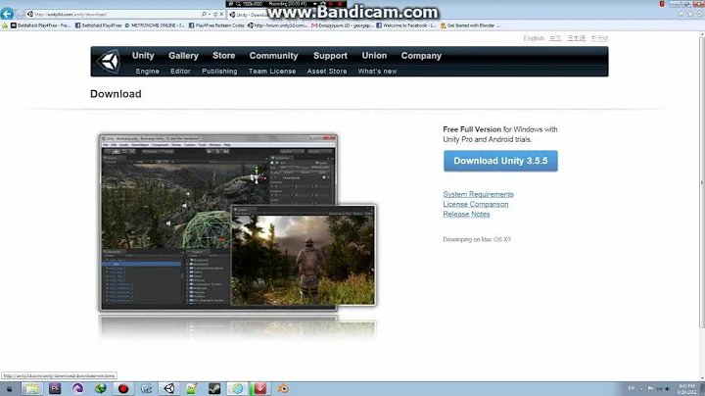Select the English language option
Screen dimensions: 705x396
pos(534,38)
